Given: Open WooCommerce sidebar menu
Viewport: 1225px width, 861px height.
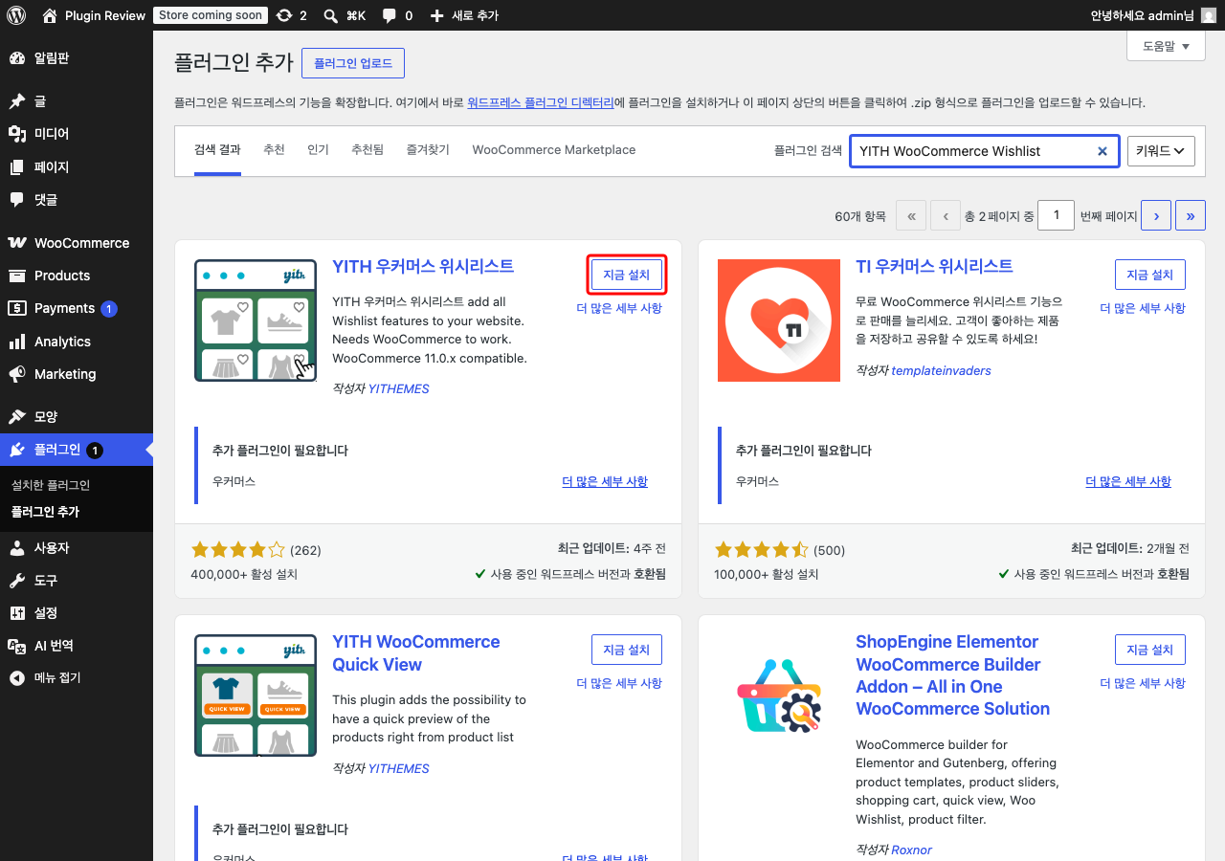Looking at the screenshot, I should pyautogui.click(x=77, y=243).
